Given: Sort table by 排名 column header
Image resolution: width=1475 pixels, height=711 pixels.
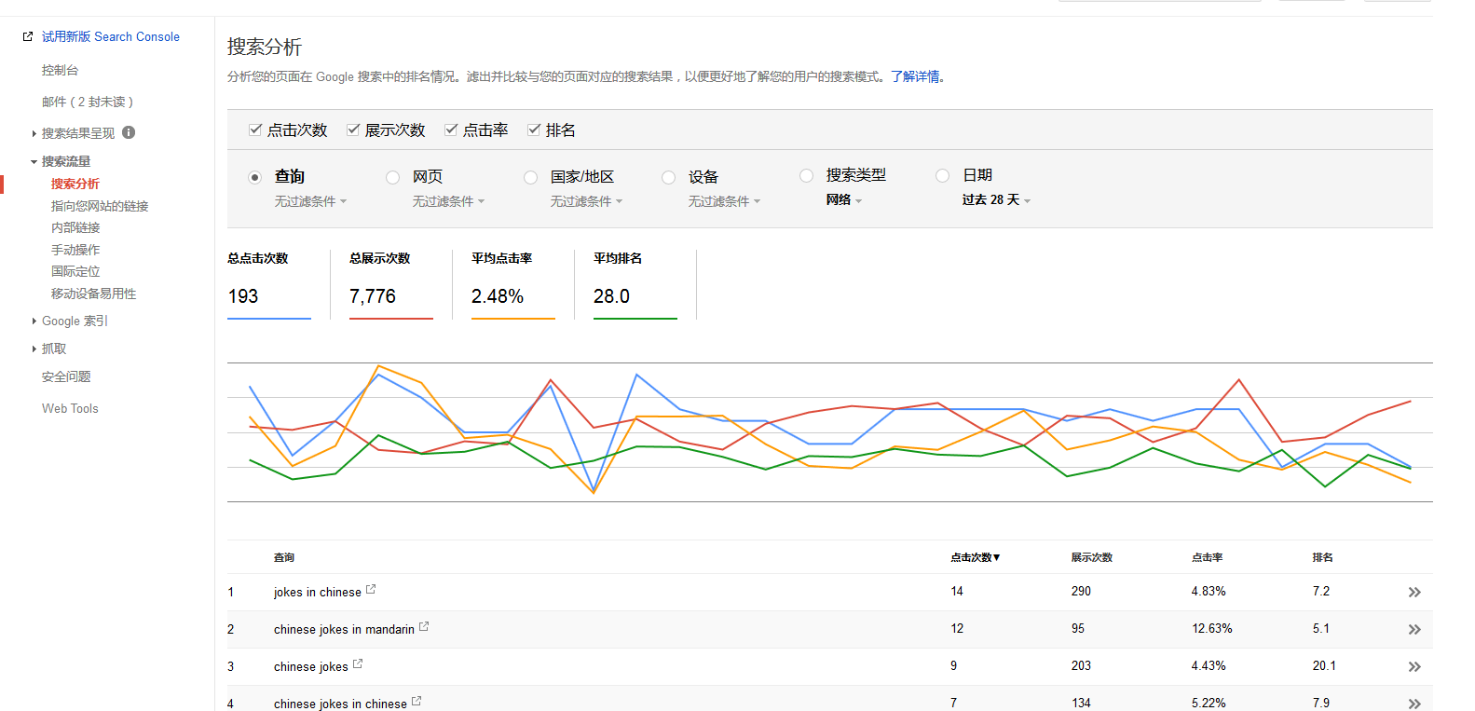Looking at the screenshot, I should click(x=1322, y=557).
